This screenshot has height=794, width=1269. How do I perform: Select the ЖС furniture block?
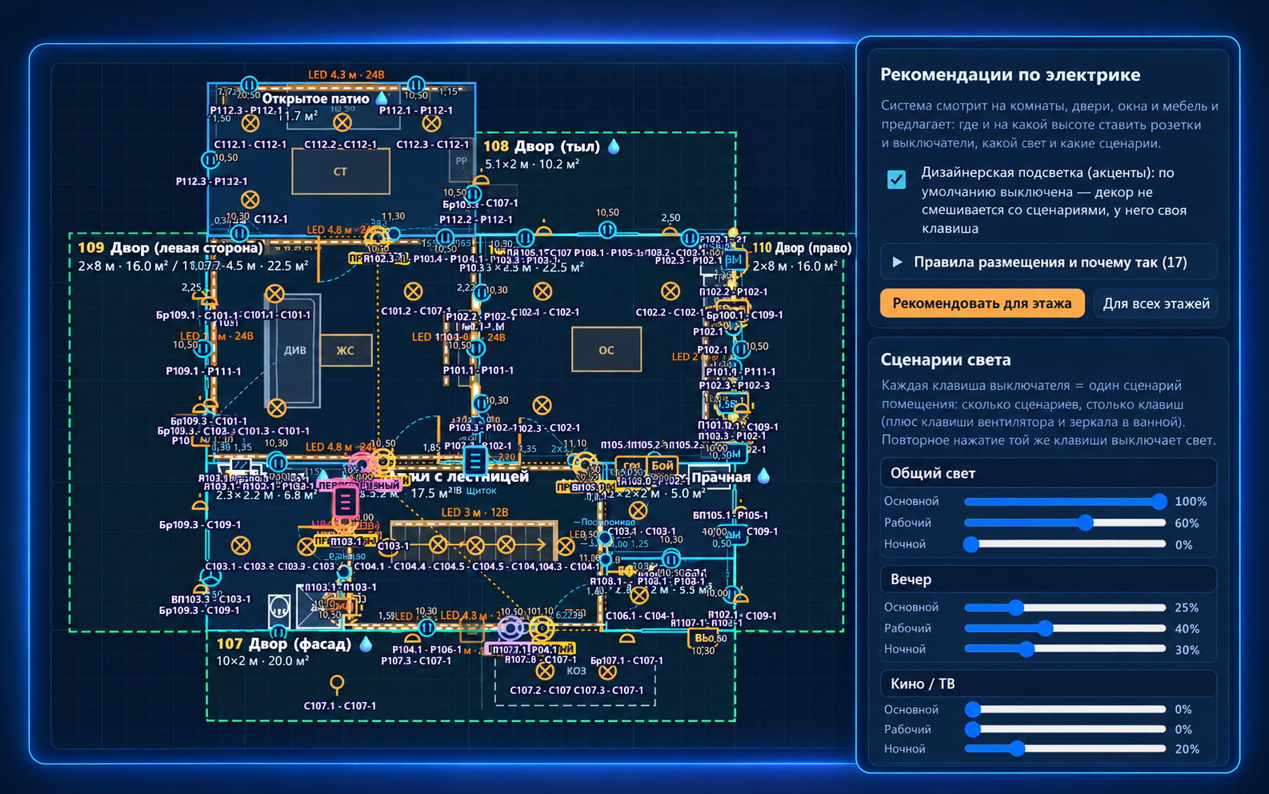[346, 351]
